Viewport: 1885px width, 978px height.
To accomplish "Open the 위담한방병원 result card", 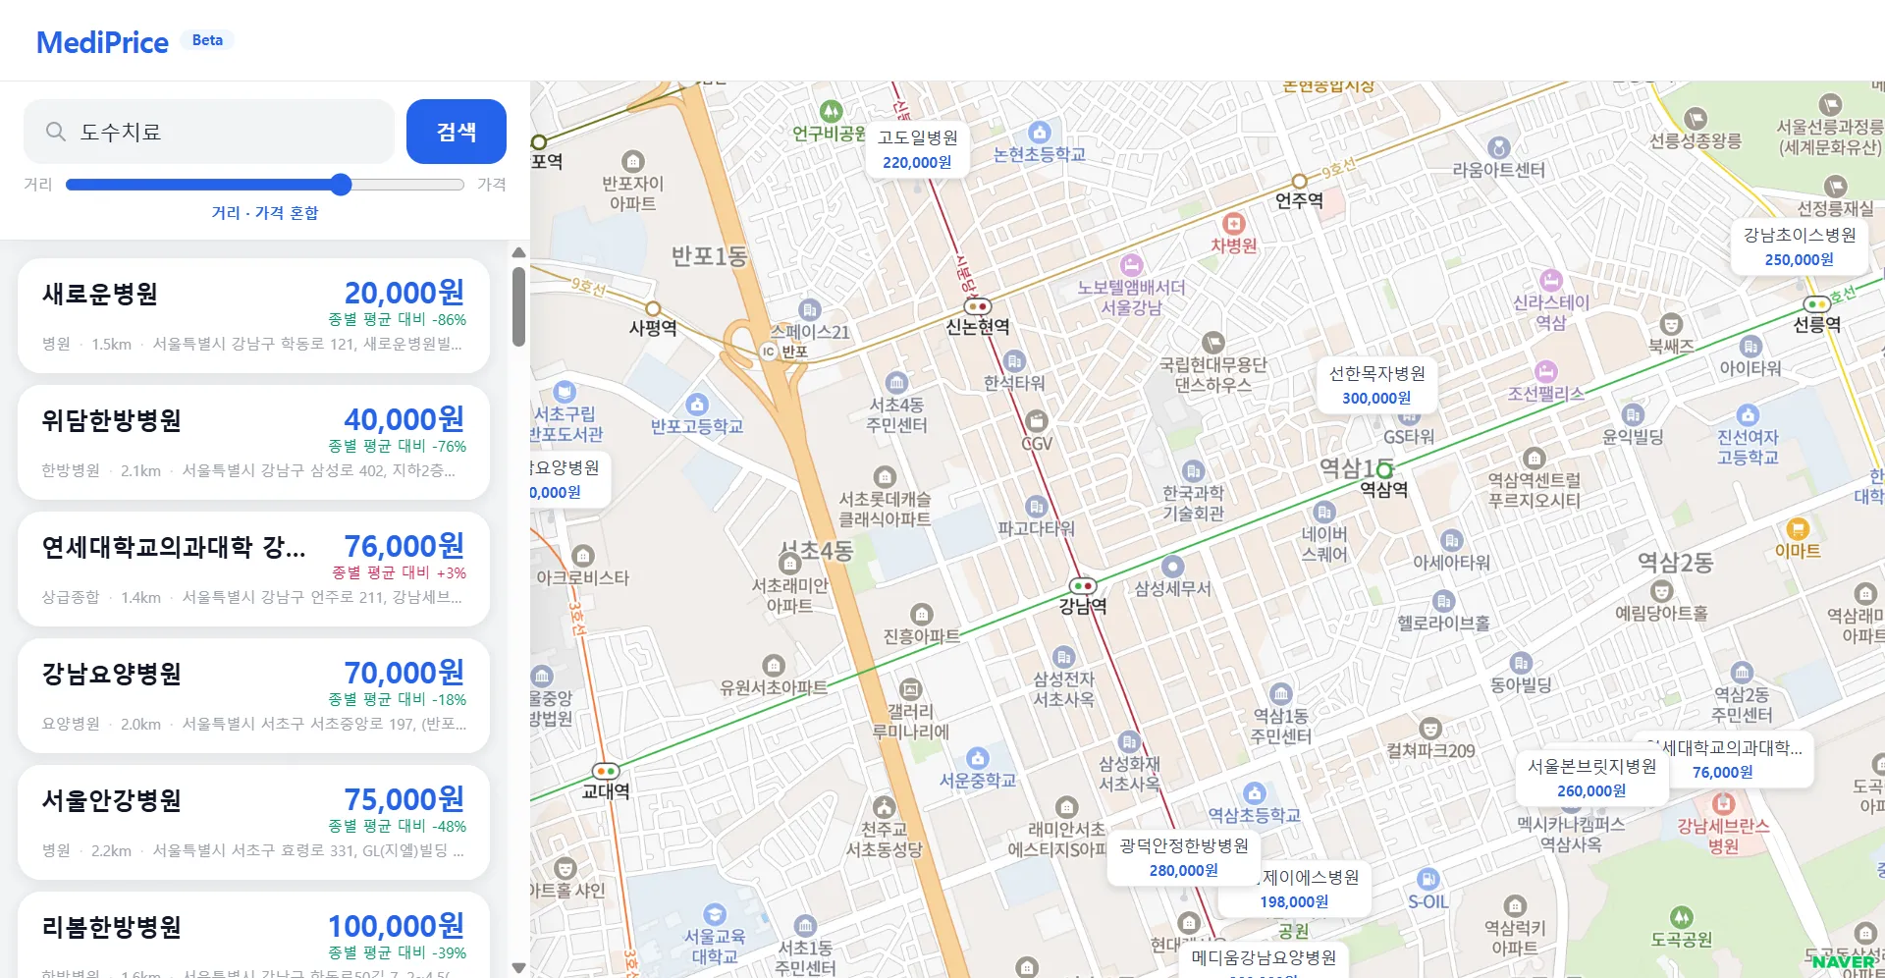I will 253,443.
